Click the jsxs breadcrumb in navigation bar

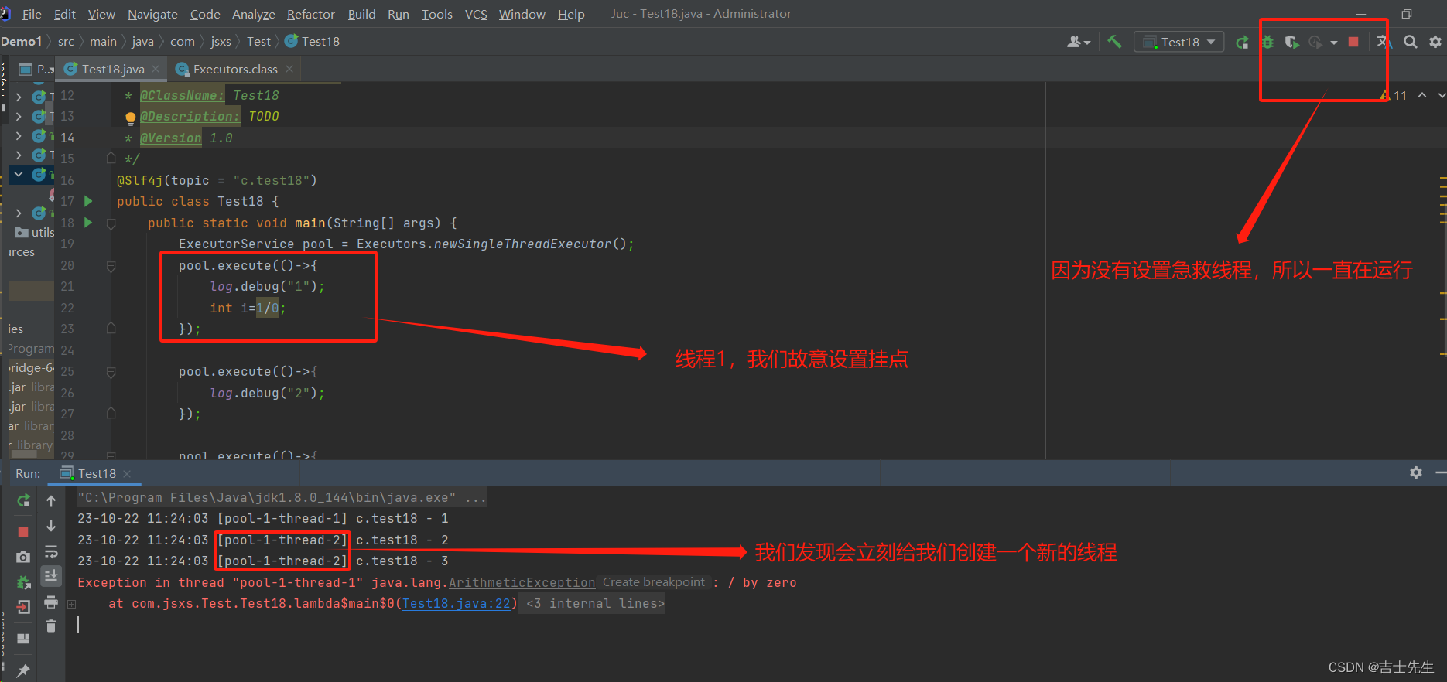[221, 42]
